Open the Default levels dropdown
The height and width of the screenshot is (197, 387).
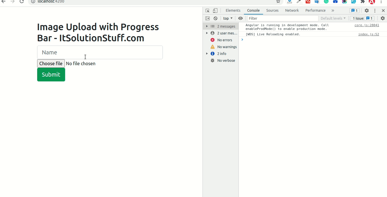(x=333, y=18)
